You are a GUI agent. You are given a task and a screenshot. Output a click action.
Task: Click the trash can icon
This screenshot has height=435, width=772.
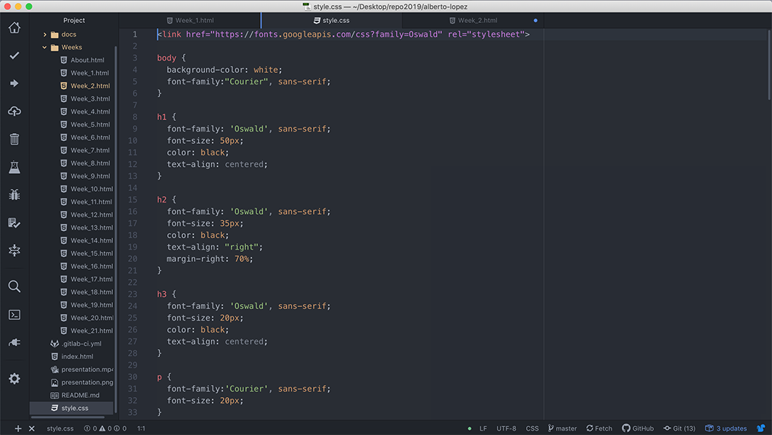(x=14, y=139)
